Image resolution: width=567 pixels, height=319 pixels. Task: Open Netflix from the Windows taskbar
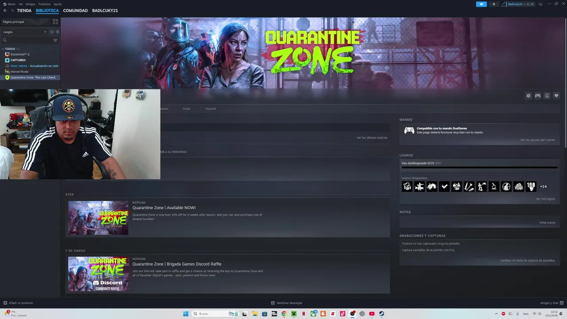[x=303, y=314]
